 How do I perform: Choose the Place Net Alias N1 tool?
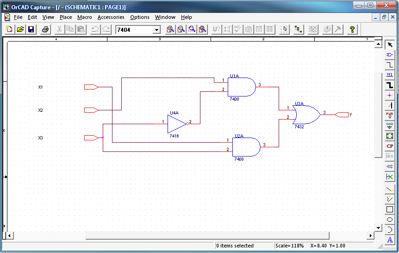(390, 75)
